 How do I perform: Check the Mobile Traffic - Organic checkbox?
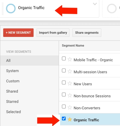[64, 59]
